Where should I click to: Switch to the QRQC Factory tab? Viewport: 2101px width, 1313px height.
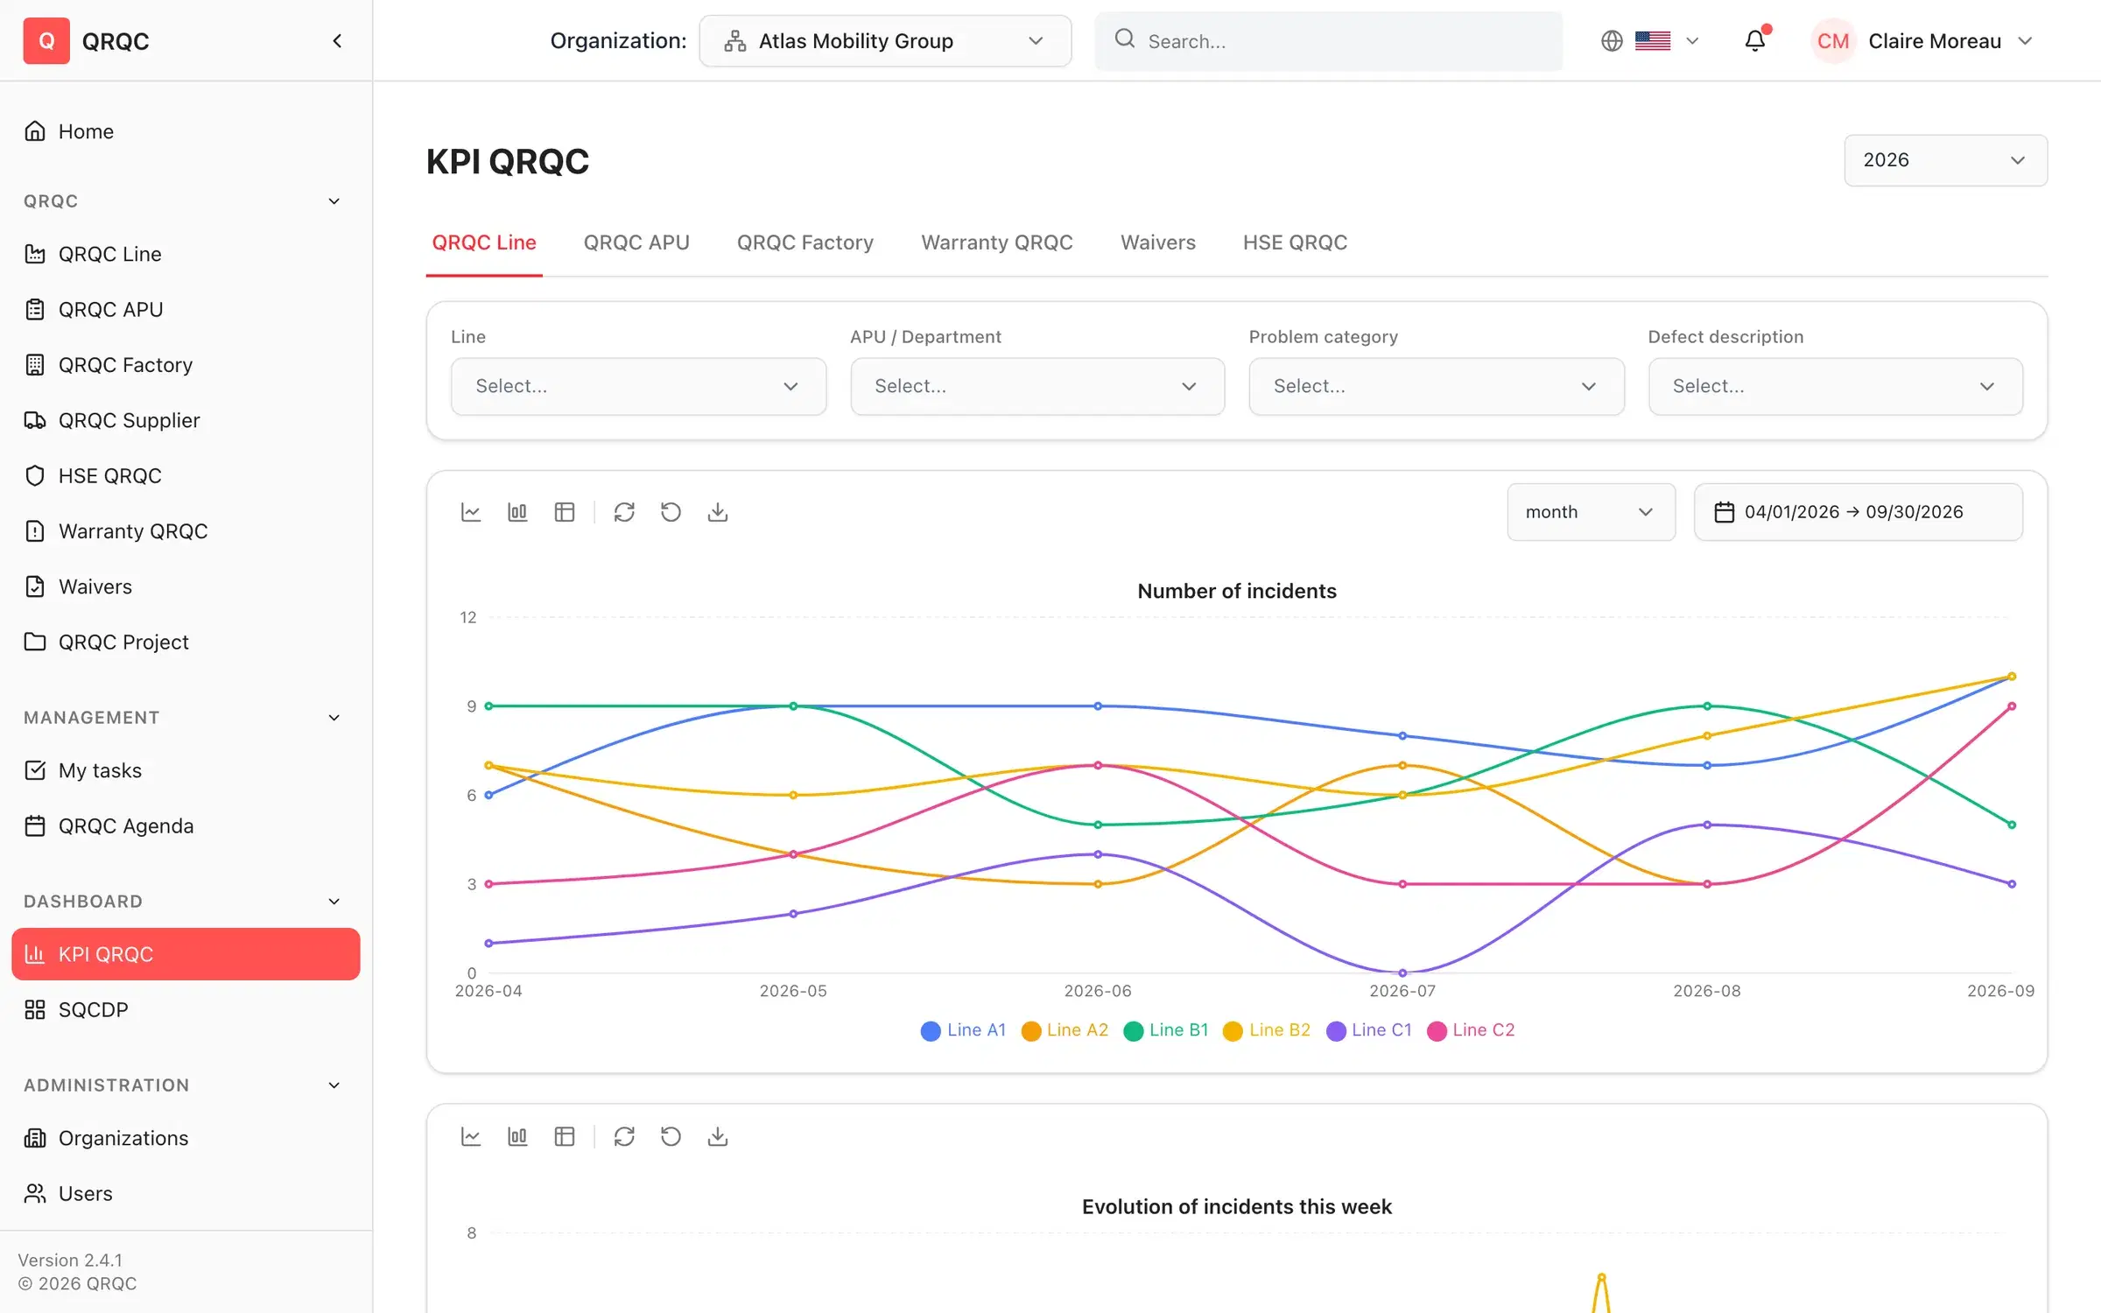805,242
